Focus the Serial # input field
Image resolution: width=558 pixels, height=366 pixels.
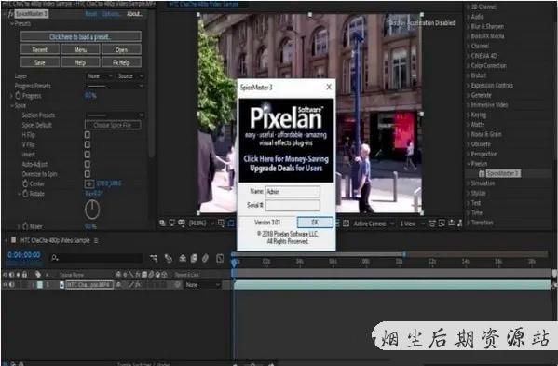pos(293,205)
